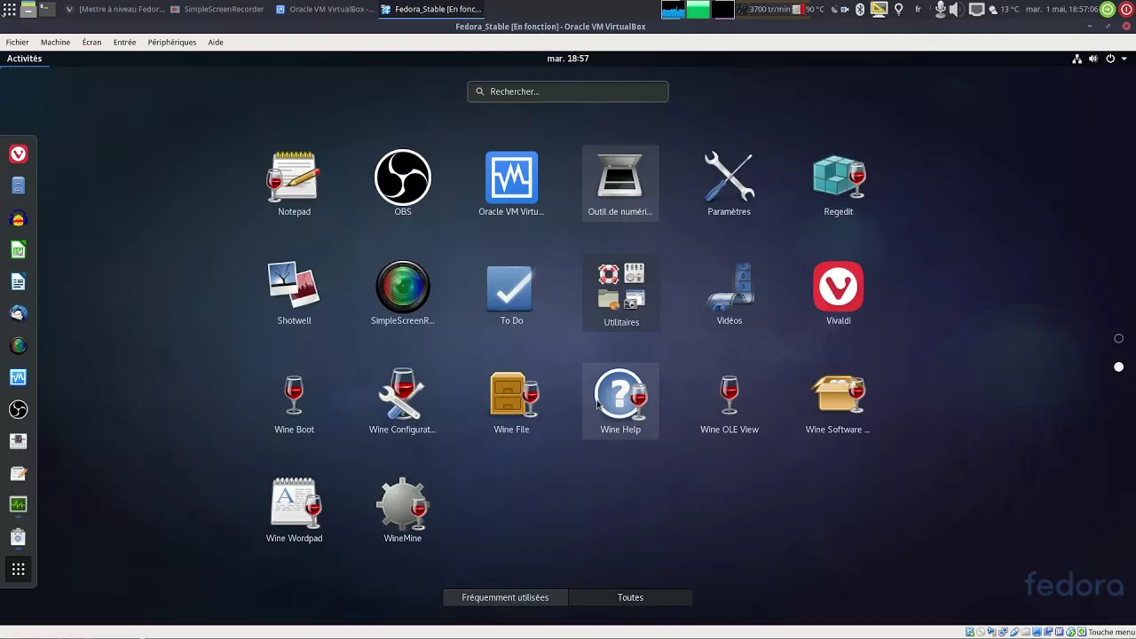The width and height of the screenshot is (1136, 639).
Task: Open Paramètres settings app
Action: click(729, 184)
